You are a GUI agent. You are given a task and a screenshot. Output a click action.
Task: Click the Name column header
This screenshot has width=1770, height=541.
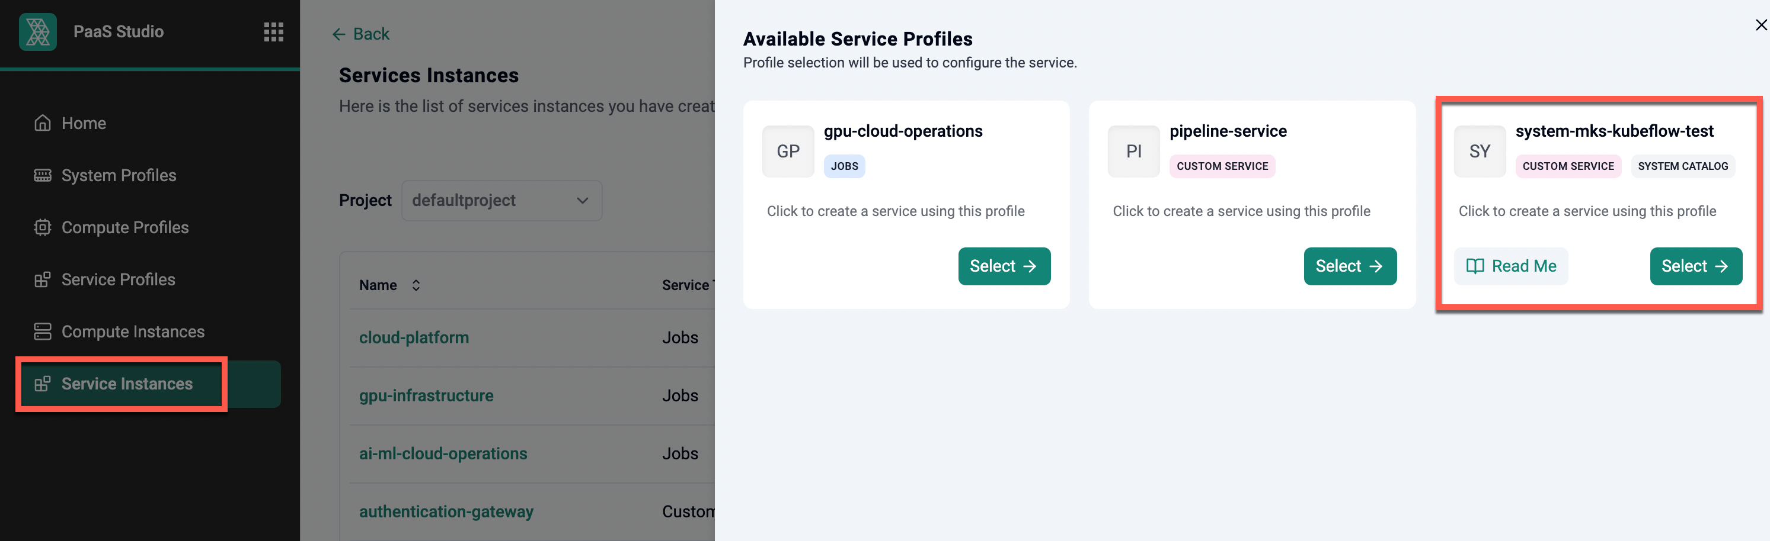(378, 285)
